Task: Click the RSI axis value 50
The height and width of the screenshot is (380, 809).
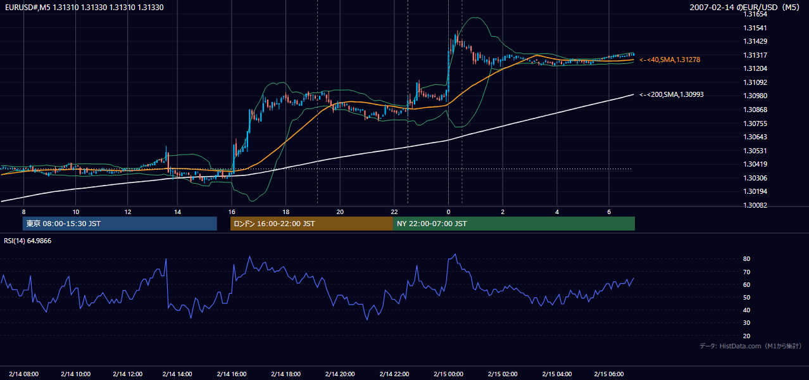Action: tap(747, 297)
